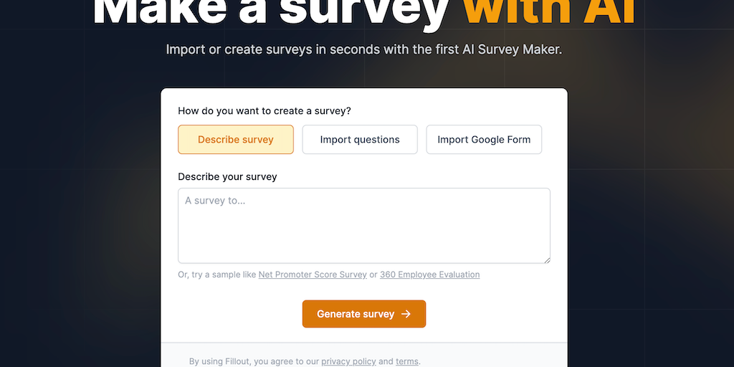Viewport: 734px width, 367px height.
Task: Click the text area resize handle
Action: 546,259
